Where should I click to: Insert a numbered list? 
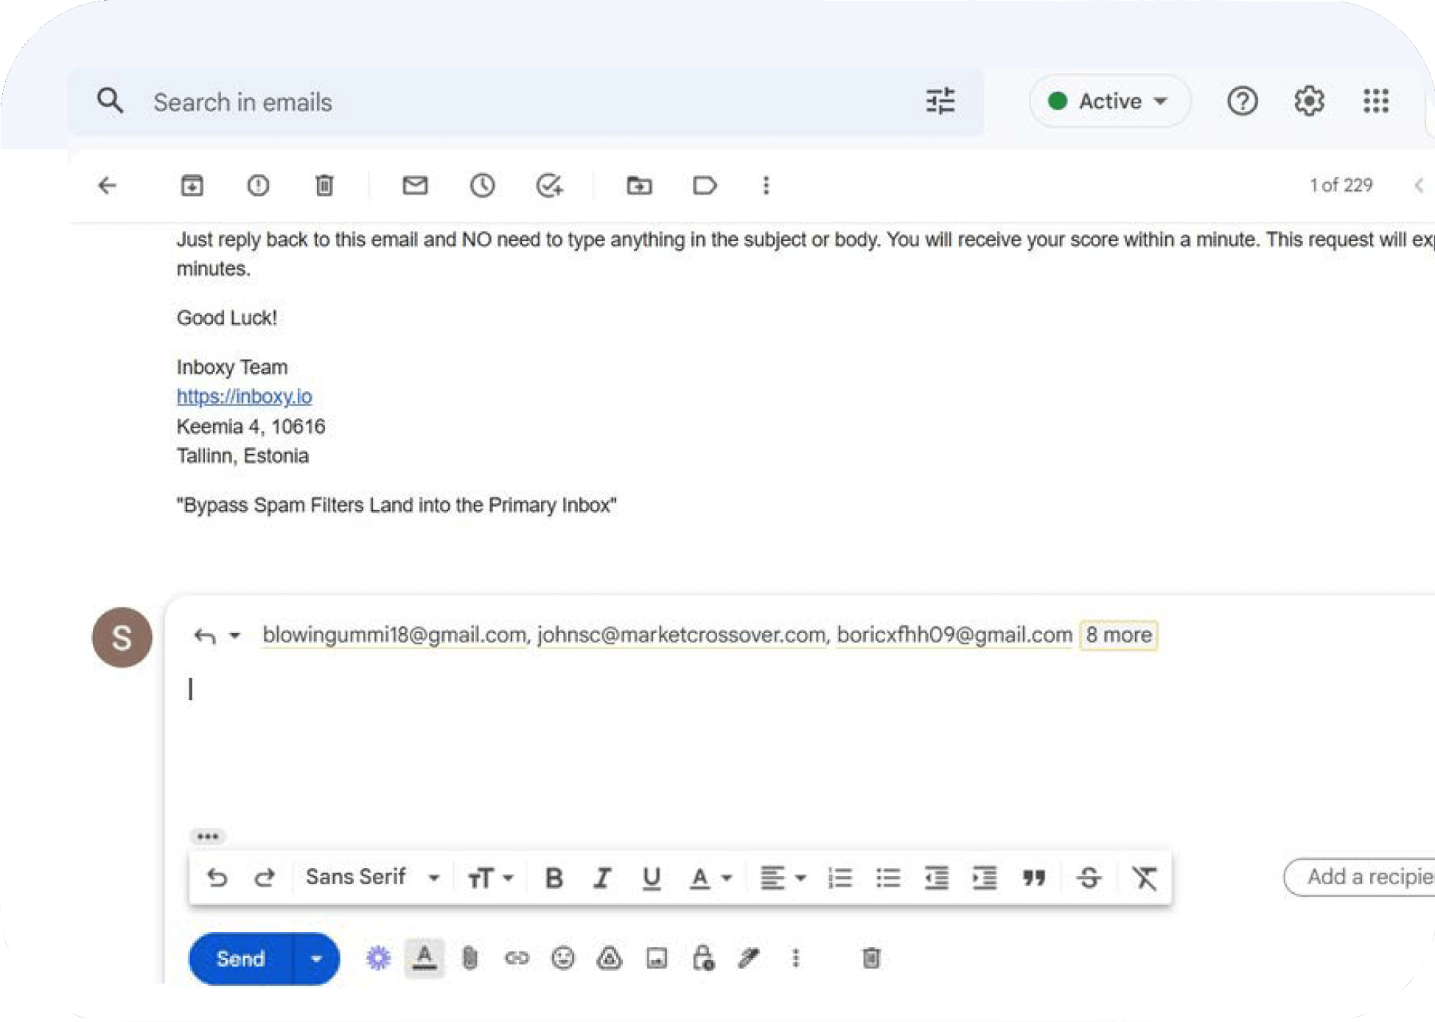pos(840,878)
